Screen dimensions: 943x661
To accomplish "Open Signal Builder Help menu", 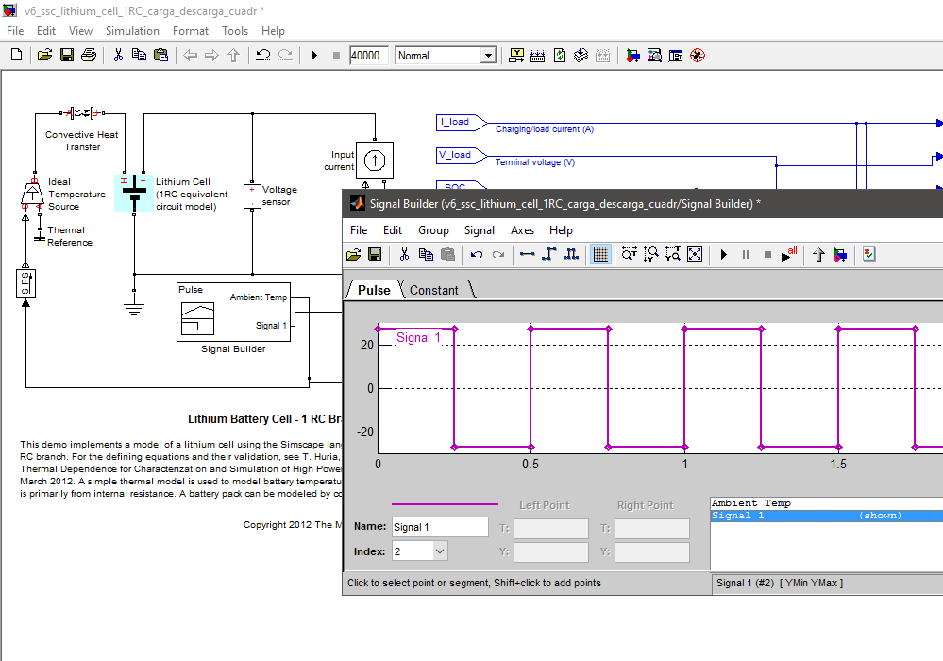I will pos(561,230).
